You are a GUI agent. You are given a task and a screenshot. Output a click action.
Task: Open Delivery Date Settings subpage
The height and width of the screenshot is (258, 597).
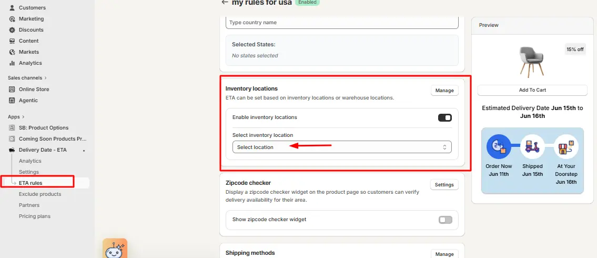pos(29,172)
